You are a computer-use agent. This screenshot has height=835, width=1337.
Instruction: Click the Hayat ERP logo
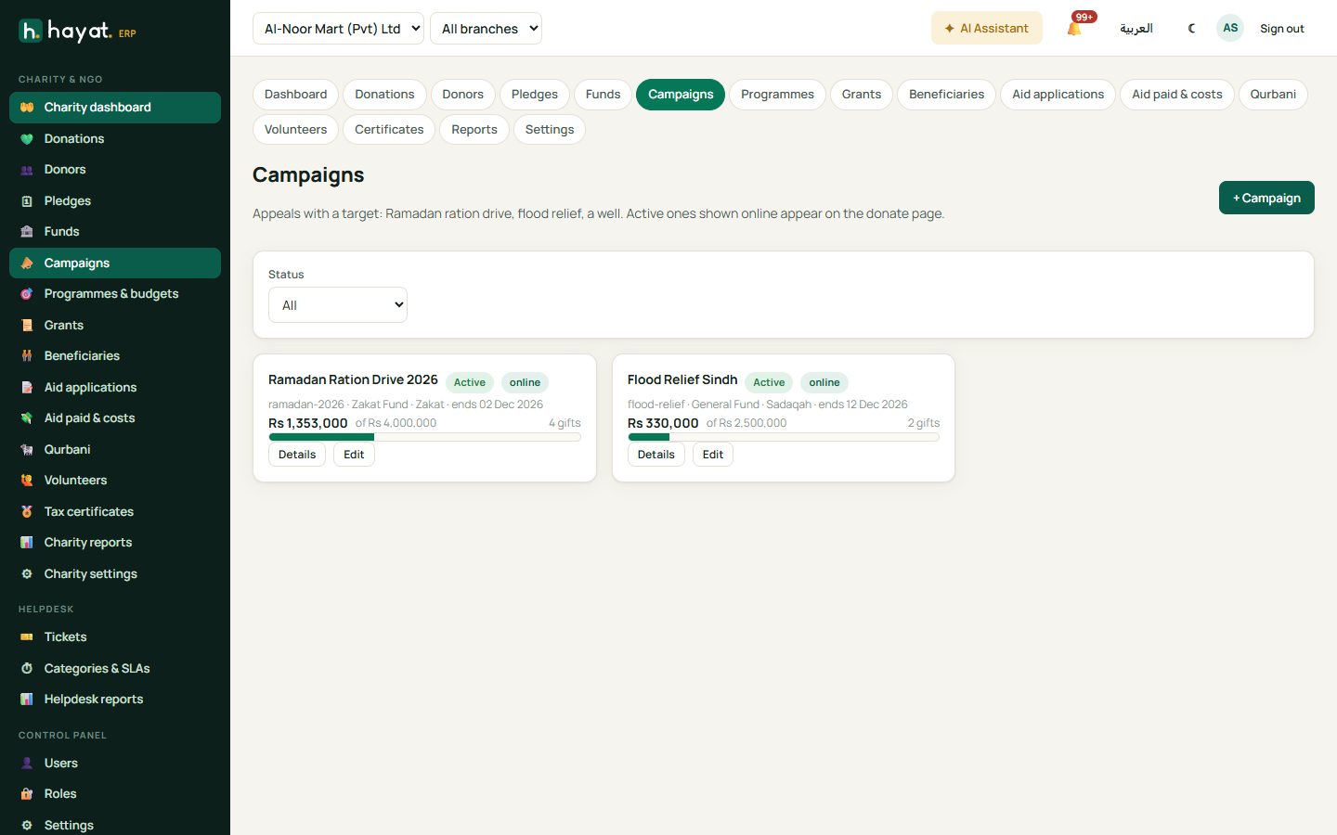(x=78, y=32)
